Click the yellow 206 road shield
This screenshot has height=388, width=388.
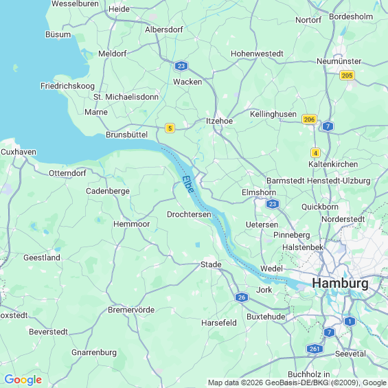[309, 119]
